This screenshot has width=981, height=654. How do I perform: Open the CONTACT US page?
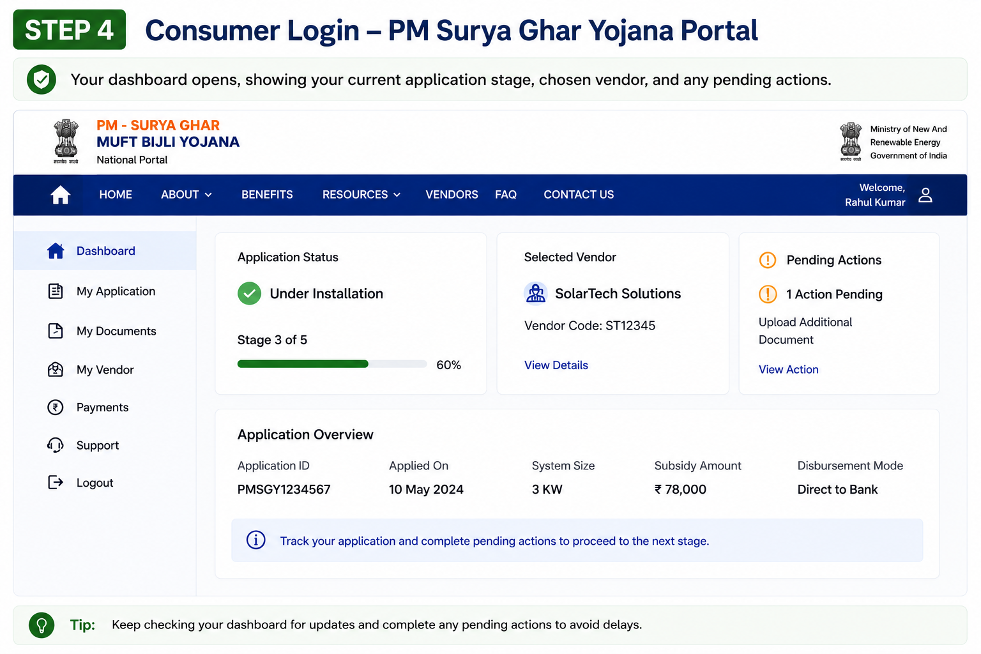(579, 195)
